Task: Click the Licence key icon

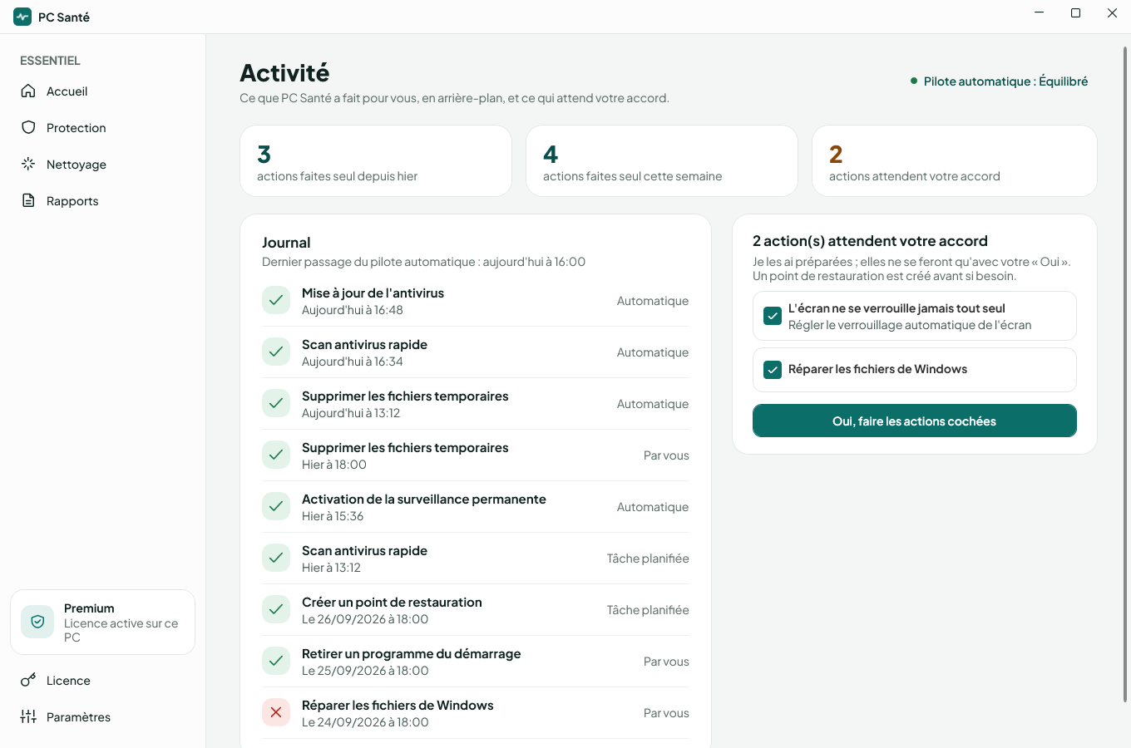Action: [x=28, y=681]
